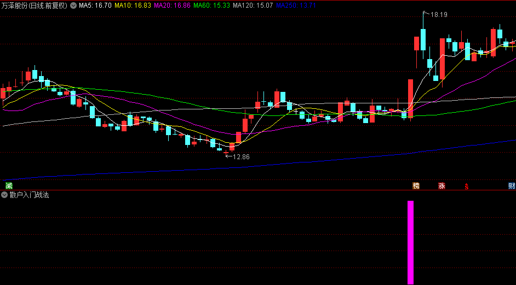Click the green 减 marker icon
The height and width of the screenshot is (285, 516).
9,186
